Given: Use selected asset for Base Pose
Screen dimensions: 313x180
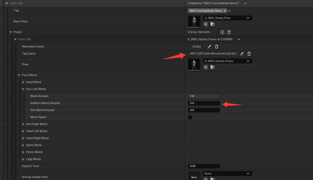Looking at the screenshot, I should (206, 24).
